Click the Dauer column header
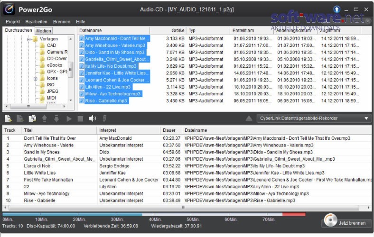Screen dimensions: 374x237 coord(171,130)
